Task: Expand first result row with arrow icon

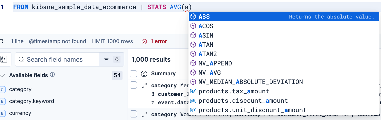Action: pyautogui.click(x=144, y=85)
